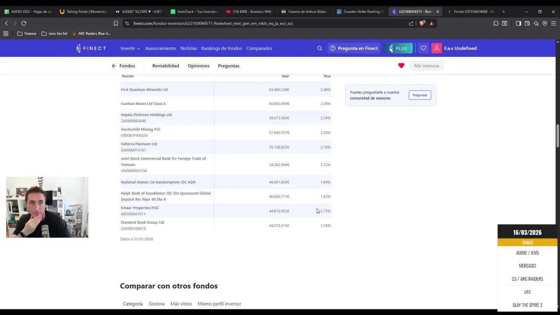The image size is (560, 315).
Task: Open ARC Raiders Blue G... bookmark
Action: click(x=91, y=33)
